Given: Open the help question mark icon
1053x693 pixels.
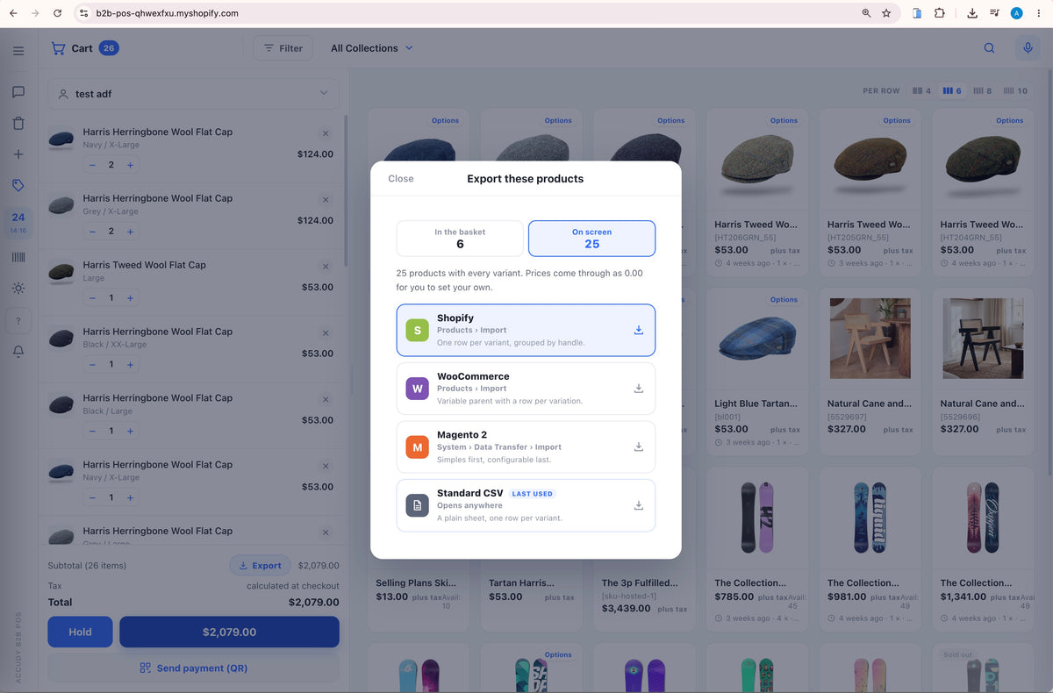Looking at the screenshot, I should [x=18, y=321].
